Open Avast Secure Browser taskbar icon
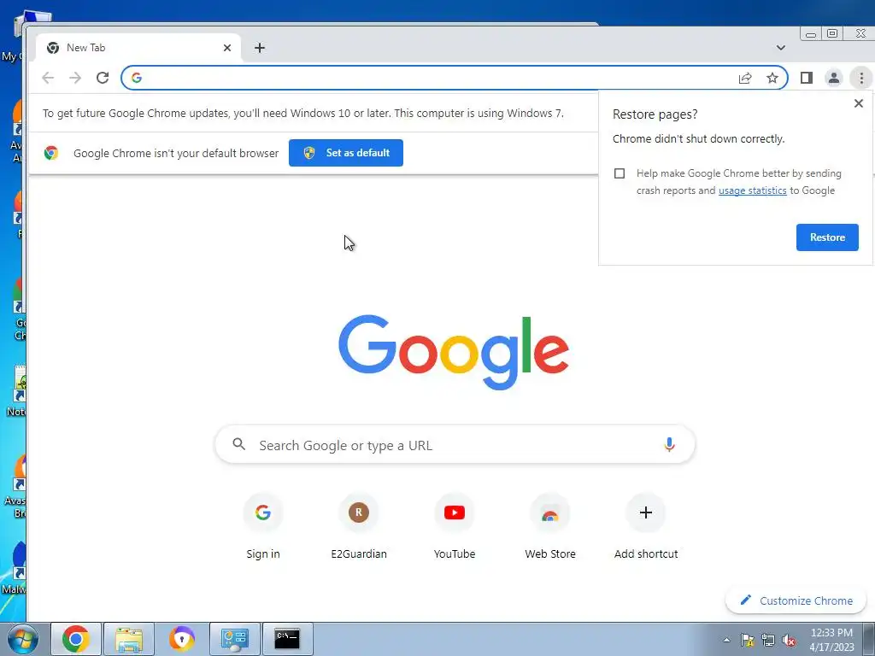 point(182,639)
